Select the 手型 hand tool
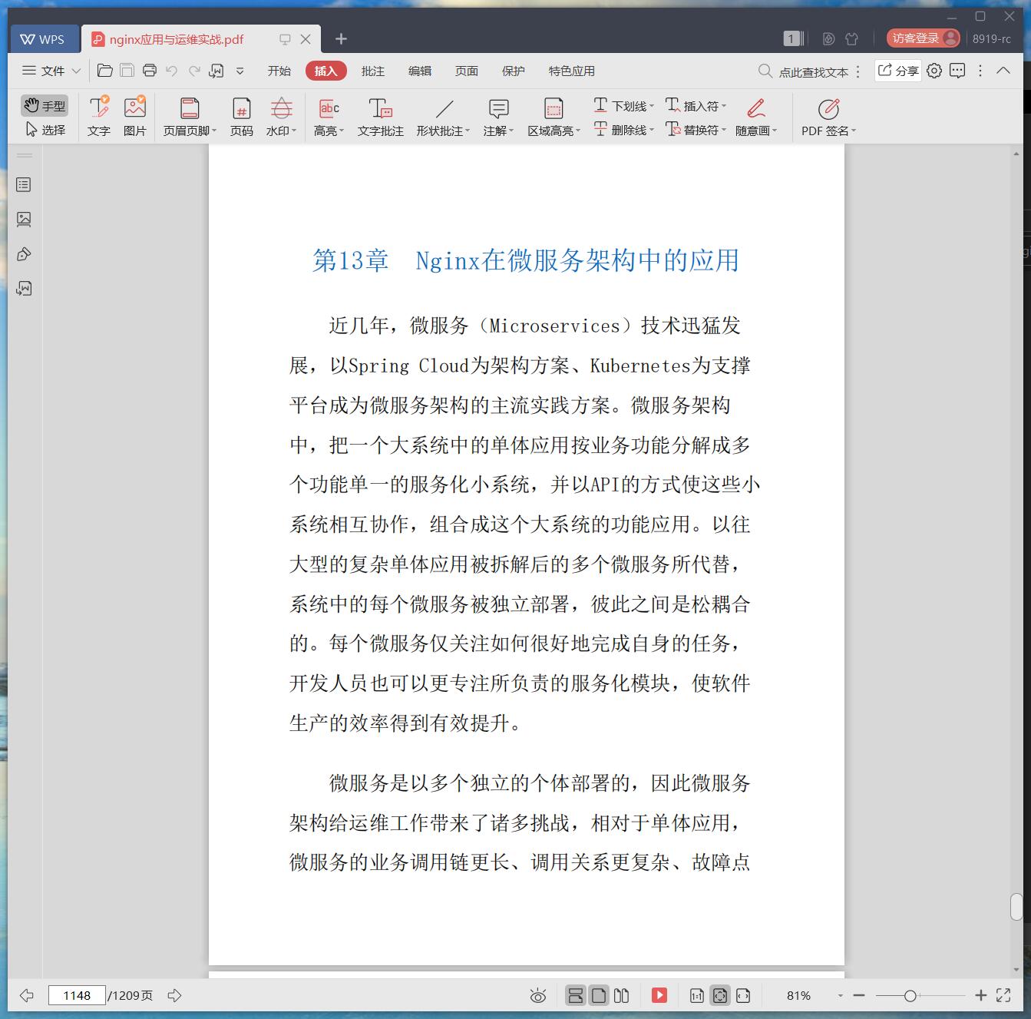The height and width of the screenshot is (1019, 1031). click(x=45, y=106)
